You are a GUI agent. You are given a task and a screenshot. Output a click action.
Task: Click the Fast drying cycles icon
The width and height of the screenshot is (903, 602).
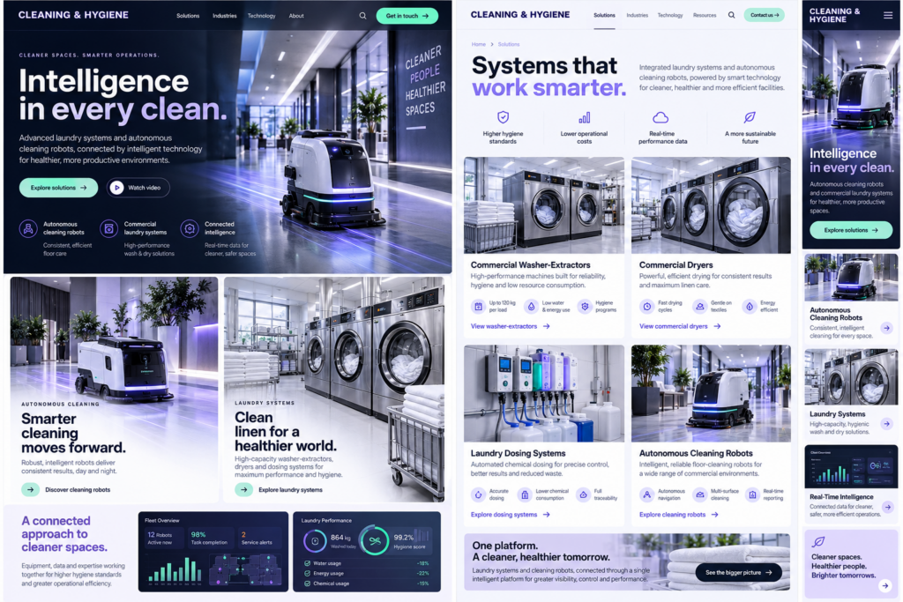(x=646, y=306)
